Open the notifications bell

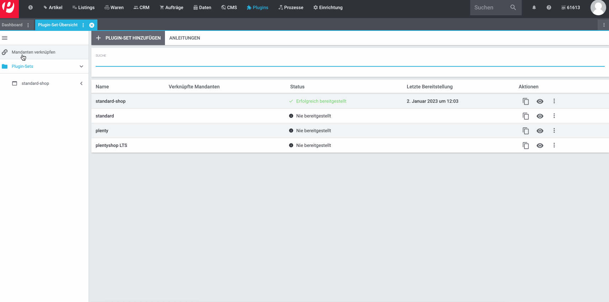click(534, 7)
